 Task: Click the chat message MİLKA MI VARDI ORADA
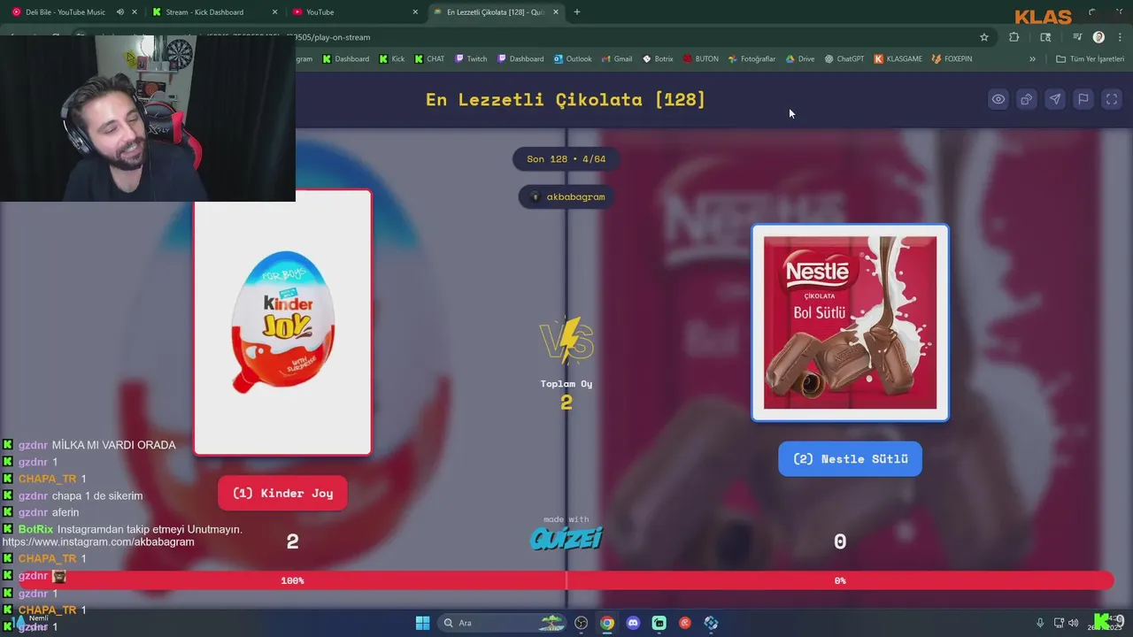click(x=113, y=445)
